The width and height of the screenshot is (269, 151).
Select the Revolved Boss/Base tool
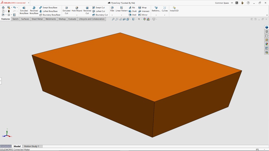click(x=34, y=10)
